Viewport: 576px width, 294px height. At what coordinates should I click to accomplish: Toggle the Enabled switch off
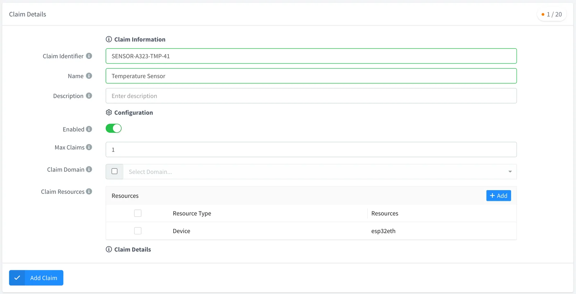pyautogui.click(x=113, y=128)
